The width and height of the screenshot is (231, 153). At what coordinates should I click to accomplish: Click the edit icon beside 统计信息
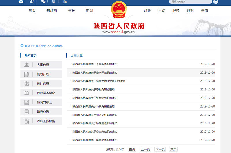(x=27, y=84)
